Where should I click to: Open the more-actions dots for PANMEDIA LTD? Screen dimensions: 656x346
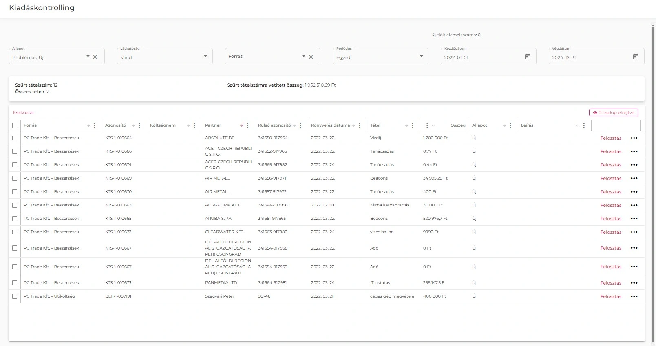[634, 283]
